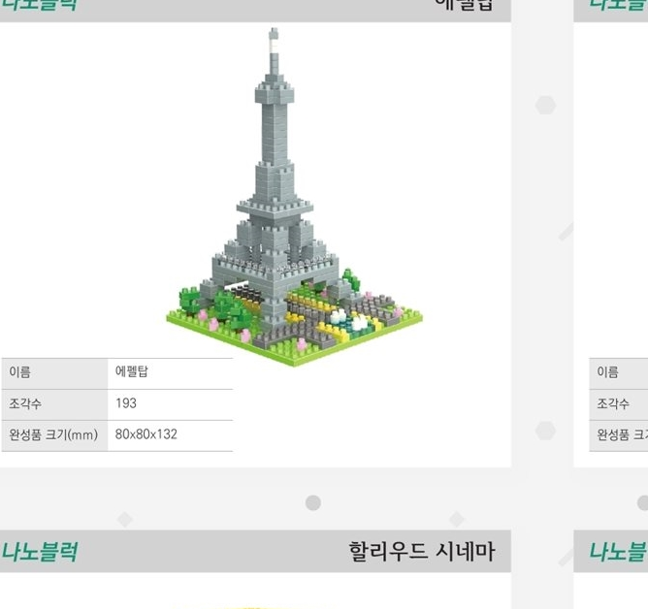Image resolution: width=648 pixels, height=609 pixels.
Task: Click the piece count value '193'
Action: point(126,402)
